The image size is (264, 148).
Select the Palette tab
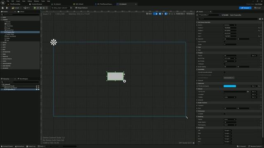click(5, 12)
